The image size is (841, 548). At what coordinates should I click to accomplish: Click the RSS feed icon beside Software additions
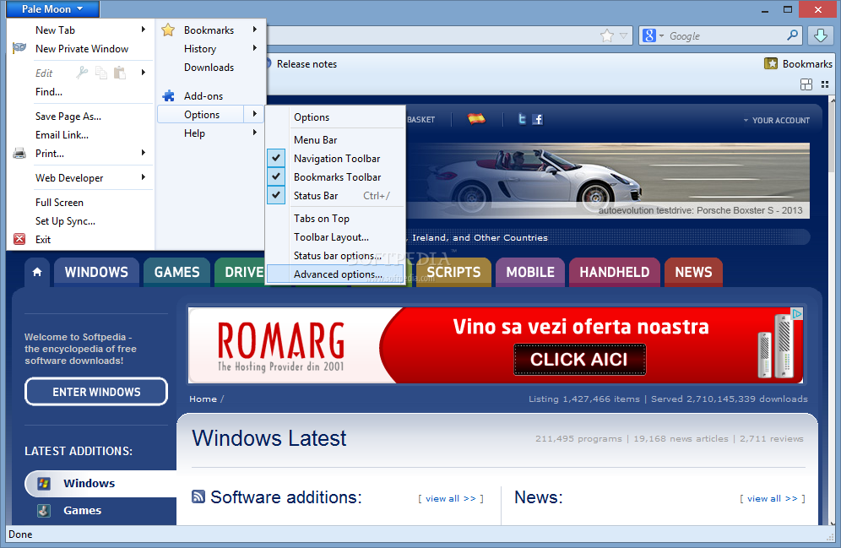[x=198, y=496]
